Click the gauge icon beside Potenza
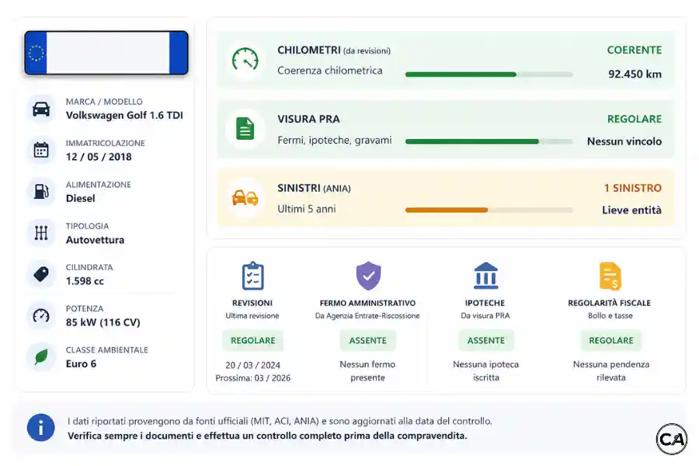 (41, 315)
